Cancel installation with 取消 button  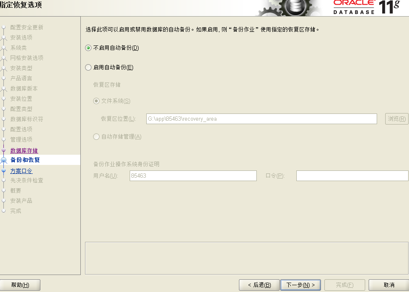coord(389,285)
